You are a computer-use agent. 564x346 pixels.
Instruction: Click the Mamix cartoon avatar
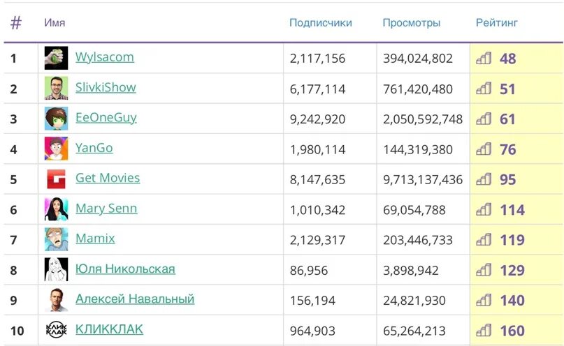click(56, 239)
